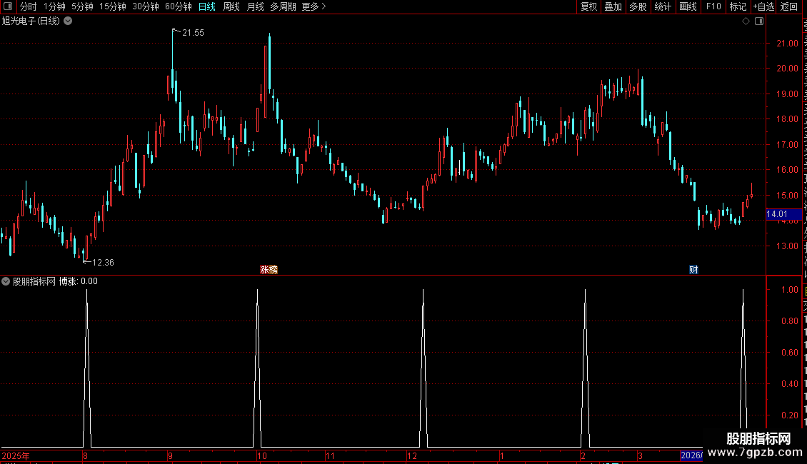Click the 21.55 high price label
Viewport: 807px width, 464px height.
(x=193, y=33)
